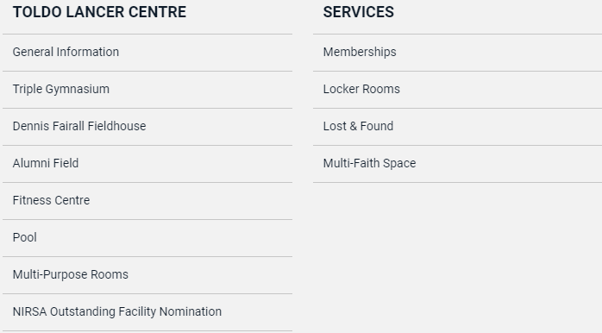Visit the Fitness Centre page
Image resolution: width=602 pixels, height=333 pixels.
click(51, 200)
